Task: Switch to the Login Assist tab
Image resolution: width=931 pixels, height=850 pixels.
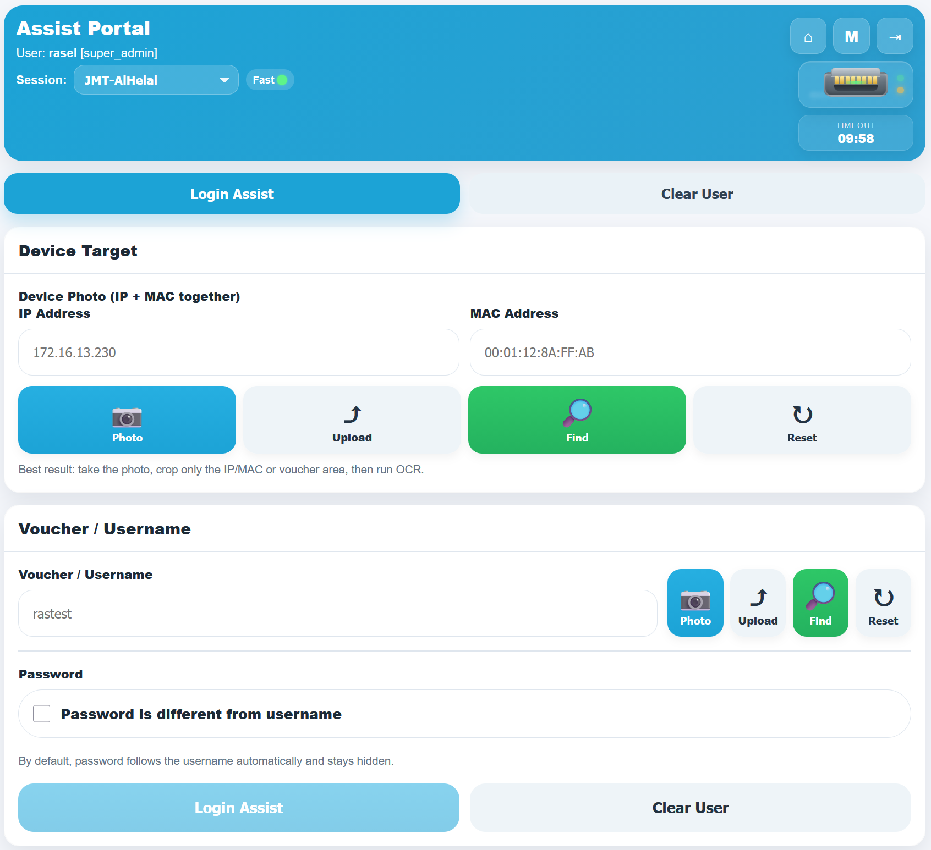Action: [232, 194]
